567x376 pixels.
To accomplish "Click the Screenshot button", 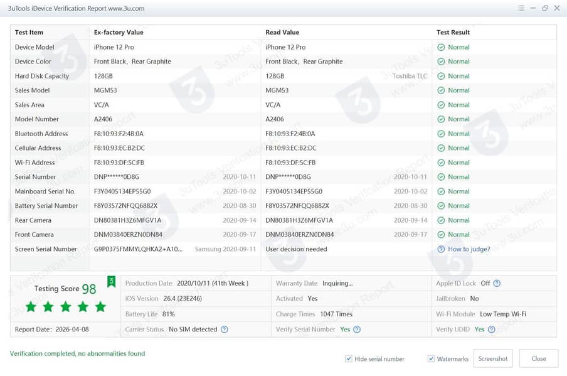I will click(x=493, y=358).
